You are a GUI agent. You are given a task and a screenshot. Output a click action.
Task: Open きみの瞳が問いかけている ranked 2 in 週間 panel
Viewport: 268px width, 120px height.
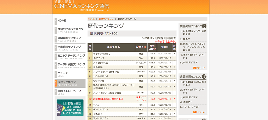click(194, 91)
